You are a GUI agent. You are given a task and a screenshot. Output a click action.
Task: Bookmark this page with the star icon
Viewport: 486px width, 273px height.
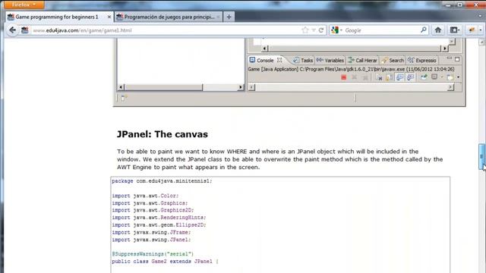coord(305,30)
